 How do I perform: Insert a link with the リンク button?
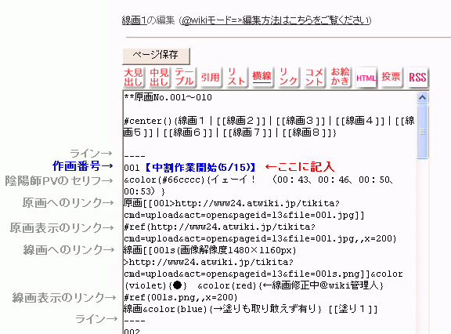point(288,77)
